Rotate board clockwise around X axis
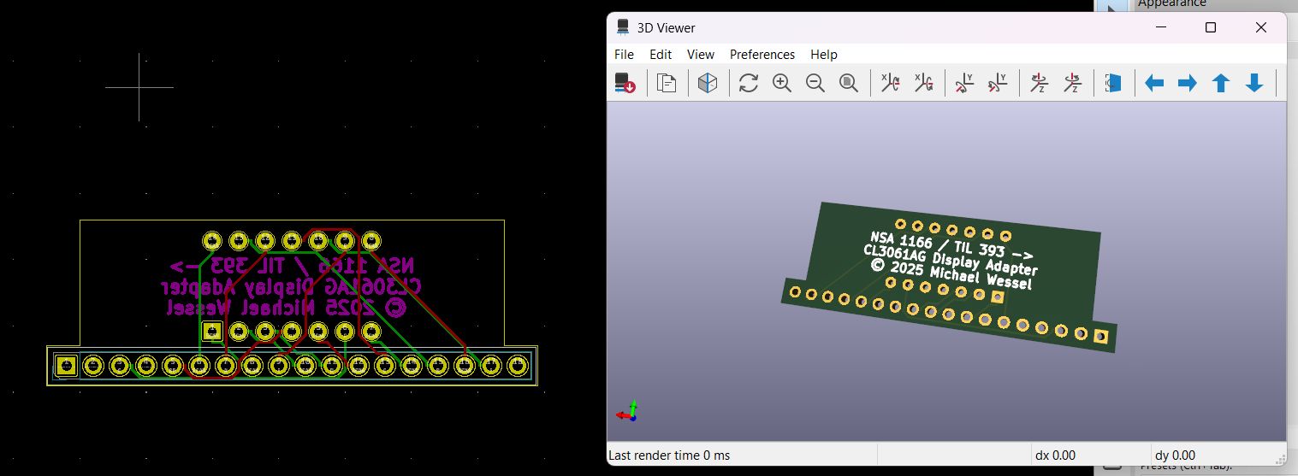The image size is (1298, 476). click(x=890, y=83)
